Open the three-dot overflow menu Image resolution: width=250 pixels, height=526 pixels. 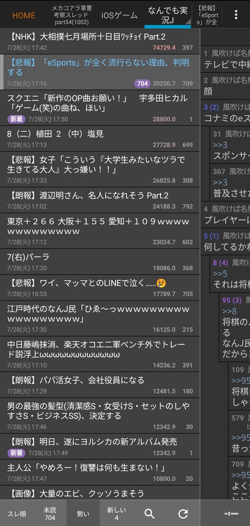(x=236, y=15)
